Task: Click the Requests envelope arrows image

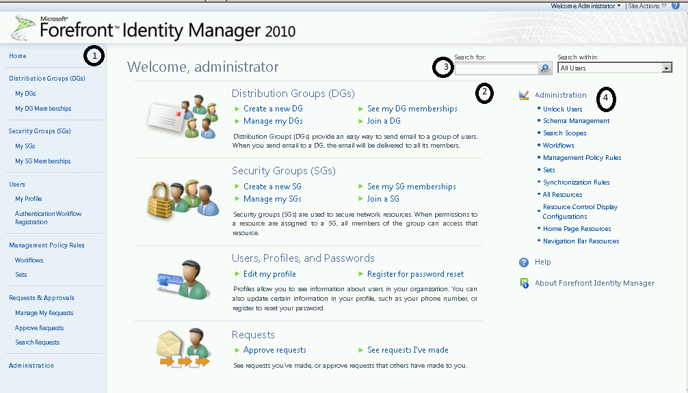Action: pos(183,348)
